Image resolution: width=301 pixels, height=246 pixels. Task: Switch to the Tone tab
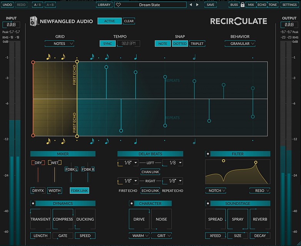(273, 5)
